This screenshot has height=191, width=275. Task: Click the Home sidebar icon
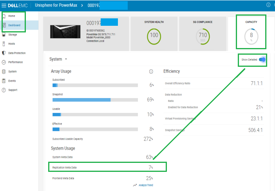coord(4,16)
